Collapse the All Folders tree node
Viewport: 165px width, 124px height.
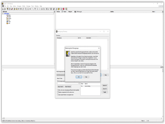point(3,14)
